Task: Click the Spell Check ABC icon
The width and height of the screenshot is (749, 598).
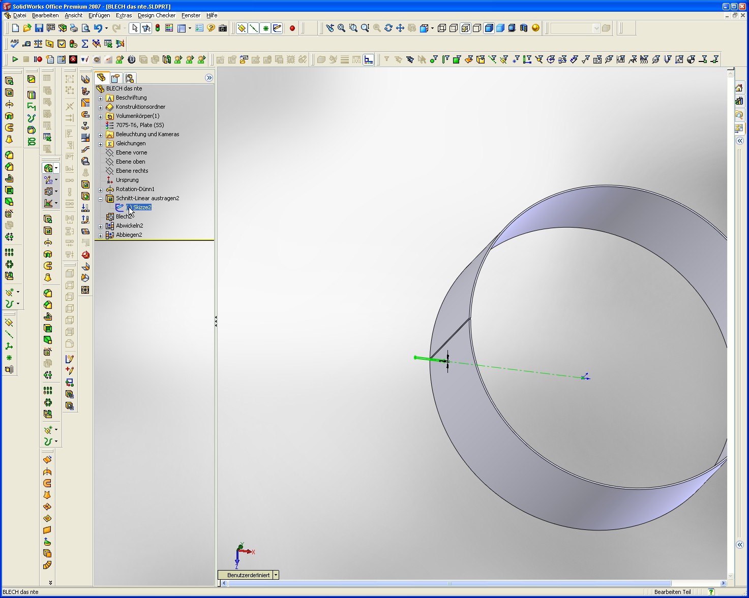Action: [x=15, y=44]
